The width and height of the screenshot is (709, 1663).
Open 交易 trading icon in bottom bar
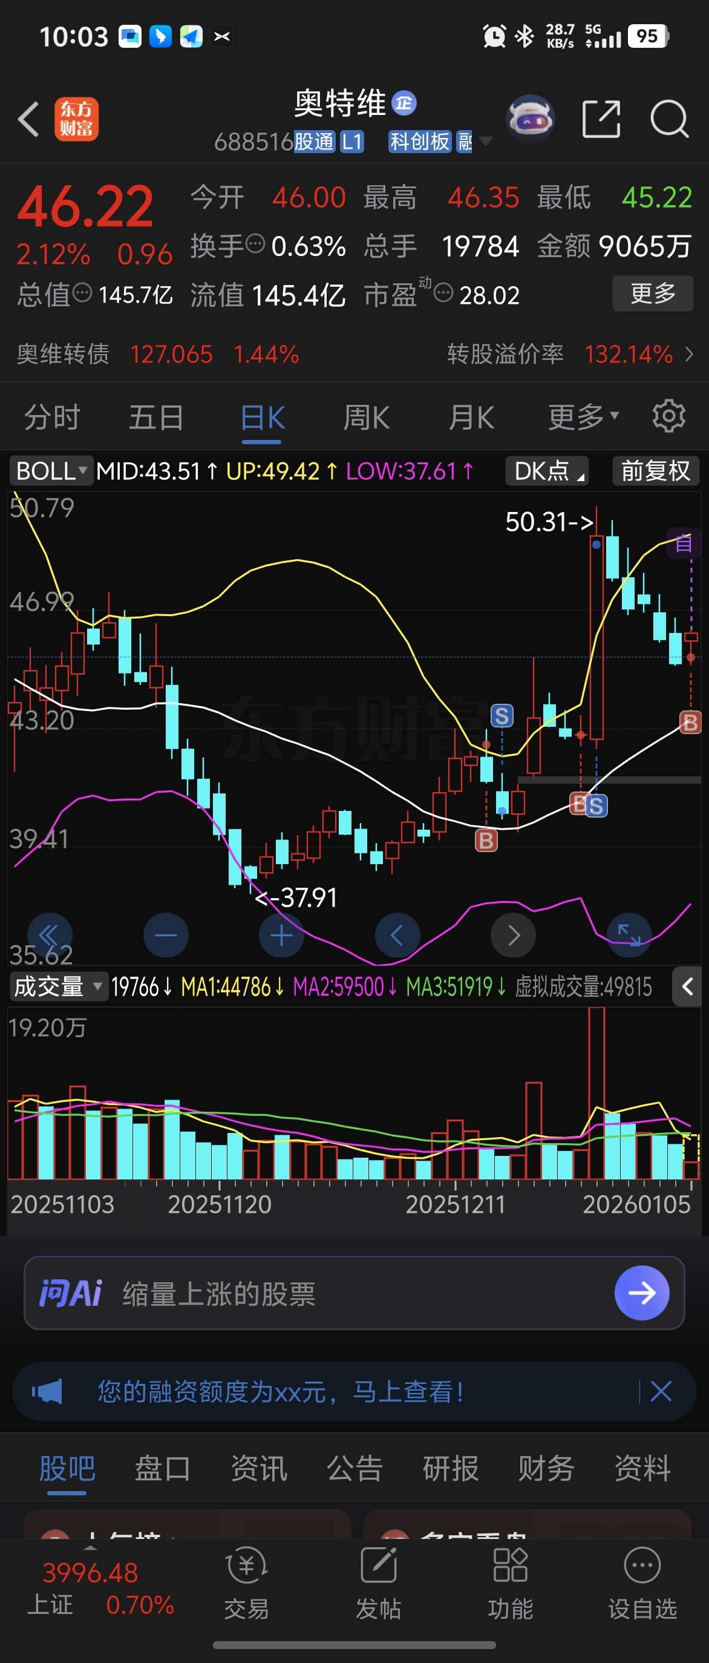click(x=246, y=1583)
